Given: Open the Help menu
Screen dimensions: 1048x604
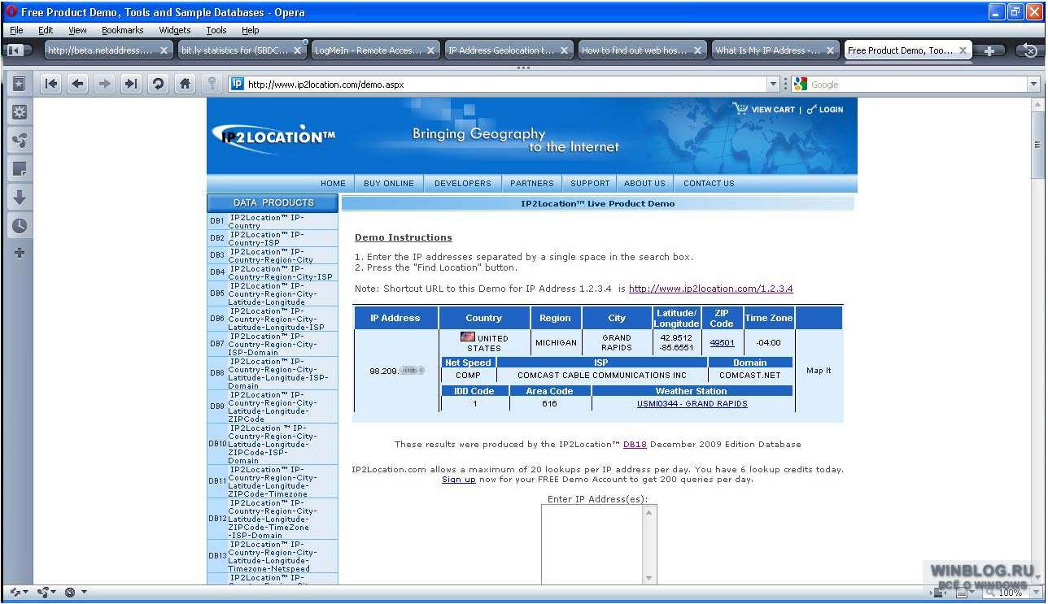Looking at the screenshot, I should (250, 30).
